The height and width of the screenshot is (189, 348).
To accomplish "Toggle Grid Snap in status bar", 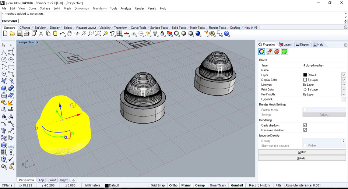I will click(158, 185).
